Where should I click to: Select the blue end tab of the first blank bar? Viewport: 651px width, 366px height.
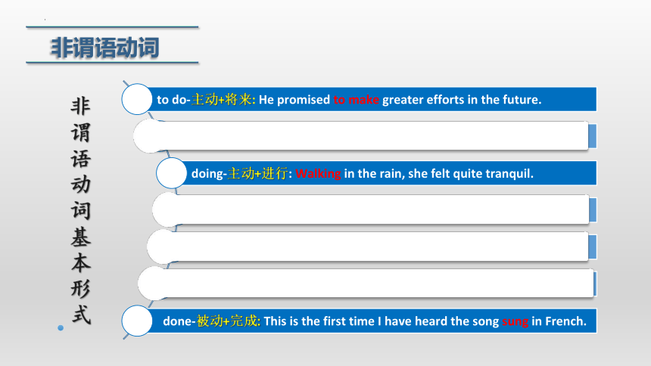tap(593, 135)
